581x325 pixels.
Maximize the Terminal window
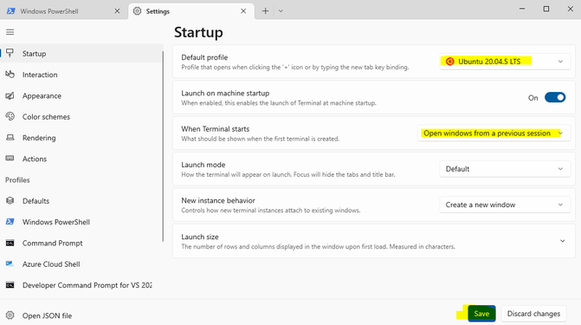point(546,9)
